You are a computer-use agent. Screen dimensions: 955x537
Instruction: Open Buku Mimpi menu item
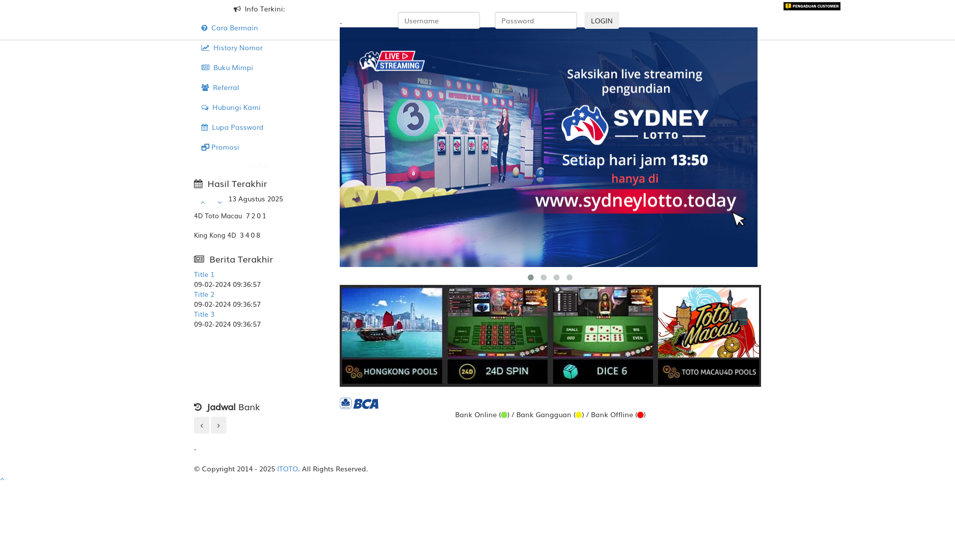tap(227, 68)
